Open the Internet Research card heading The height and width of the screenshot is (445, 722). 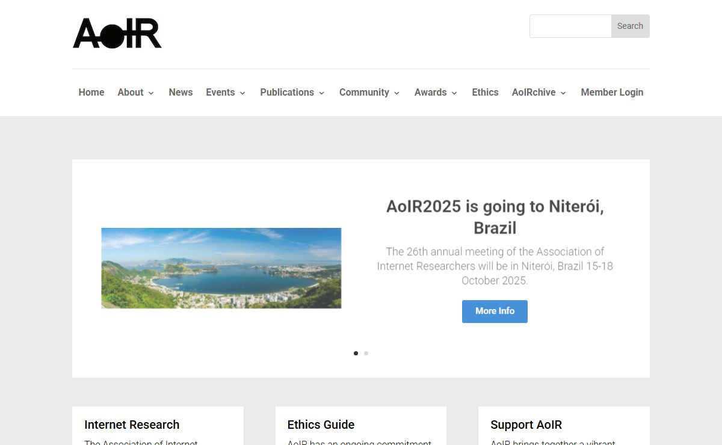coord(132,425)
